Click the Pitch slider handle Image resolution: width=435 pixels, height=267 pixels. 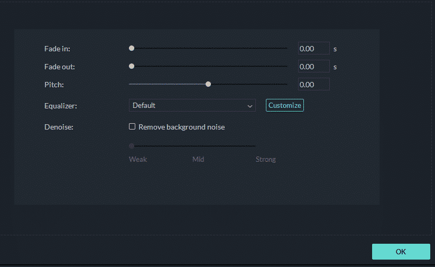208,84
